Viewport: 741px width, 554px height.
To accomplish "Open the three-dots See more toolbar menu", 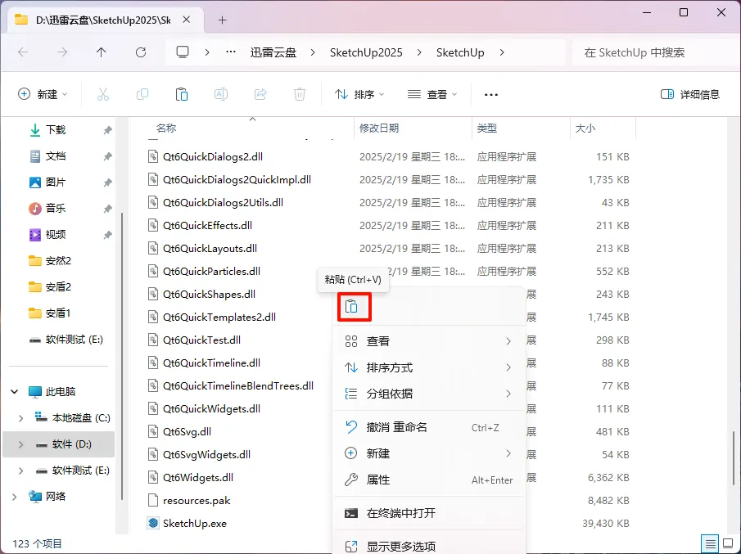I will 491,95.
